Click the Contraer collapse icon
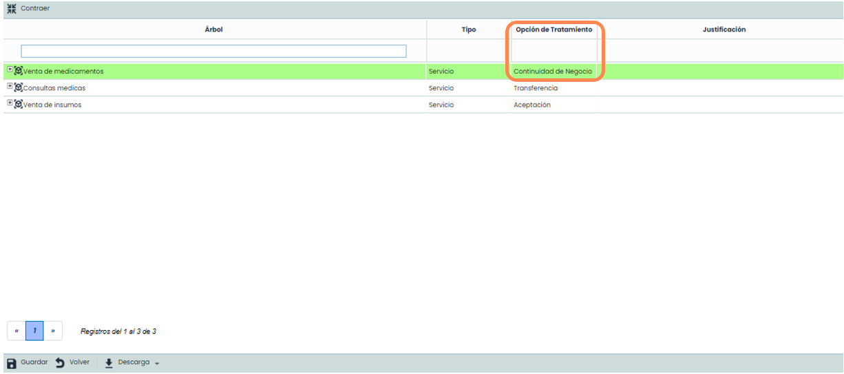This screenshot has width=844, height=374. pos(11,8)
